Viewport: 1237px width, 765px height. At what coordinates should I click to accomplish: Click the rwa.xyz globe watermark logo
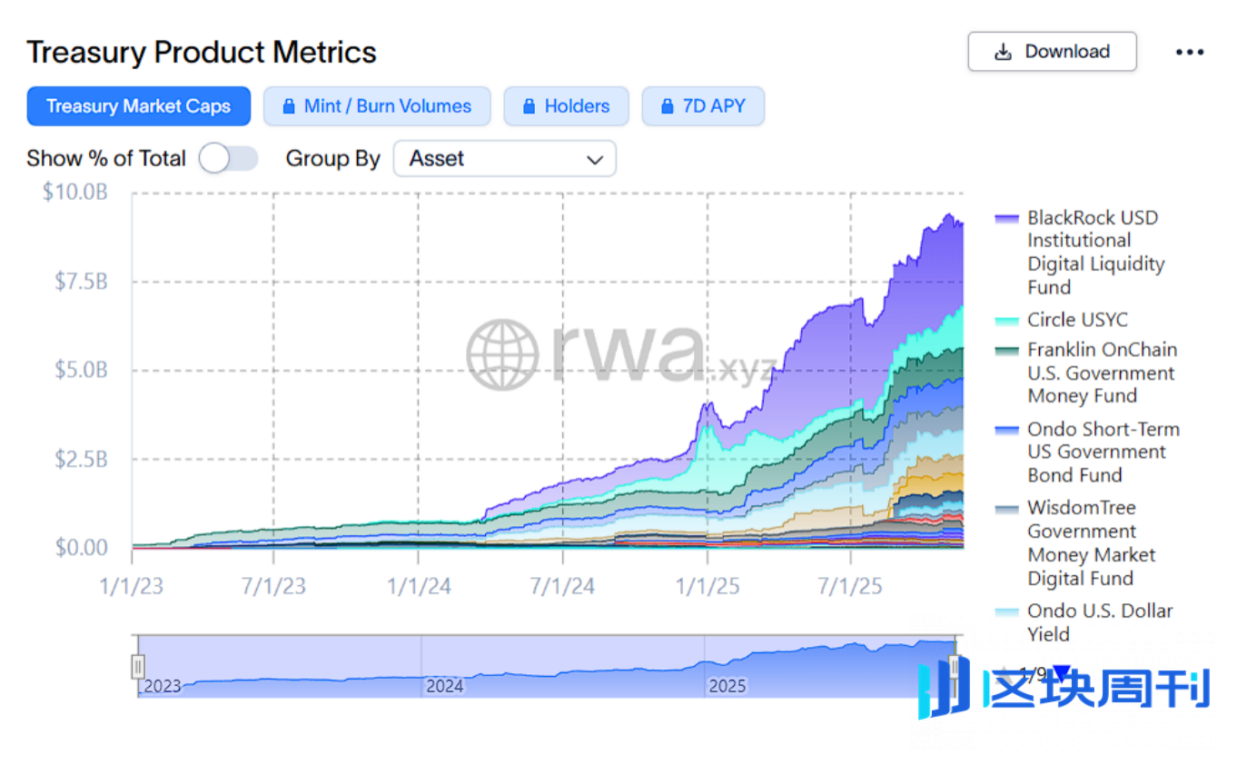tap(502, 353)
